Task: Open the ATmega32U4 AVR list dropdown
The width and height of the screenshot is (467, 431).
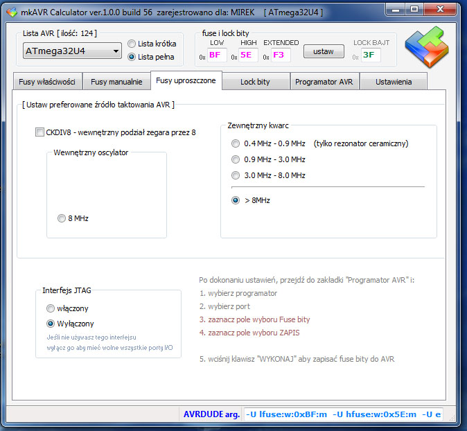Action: point(72,51)
